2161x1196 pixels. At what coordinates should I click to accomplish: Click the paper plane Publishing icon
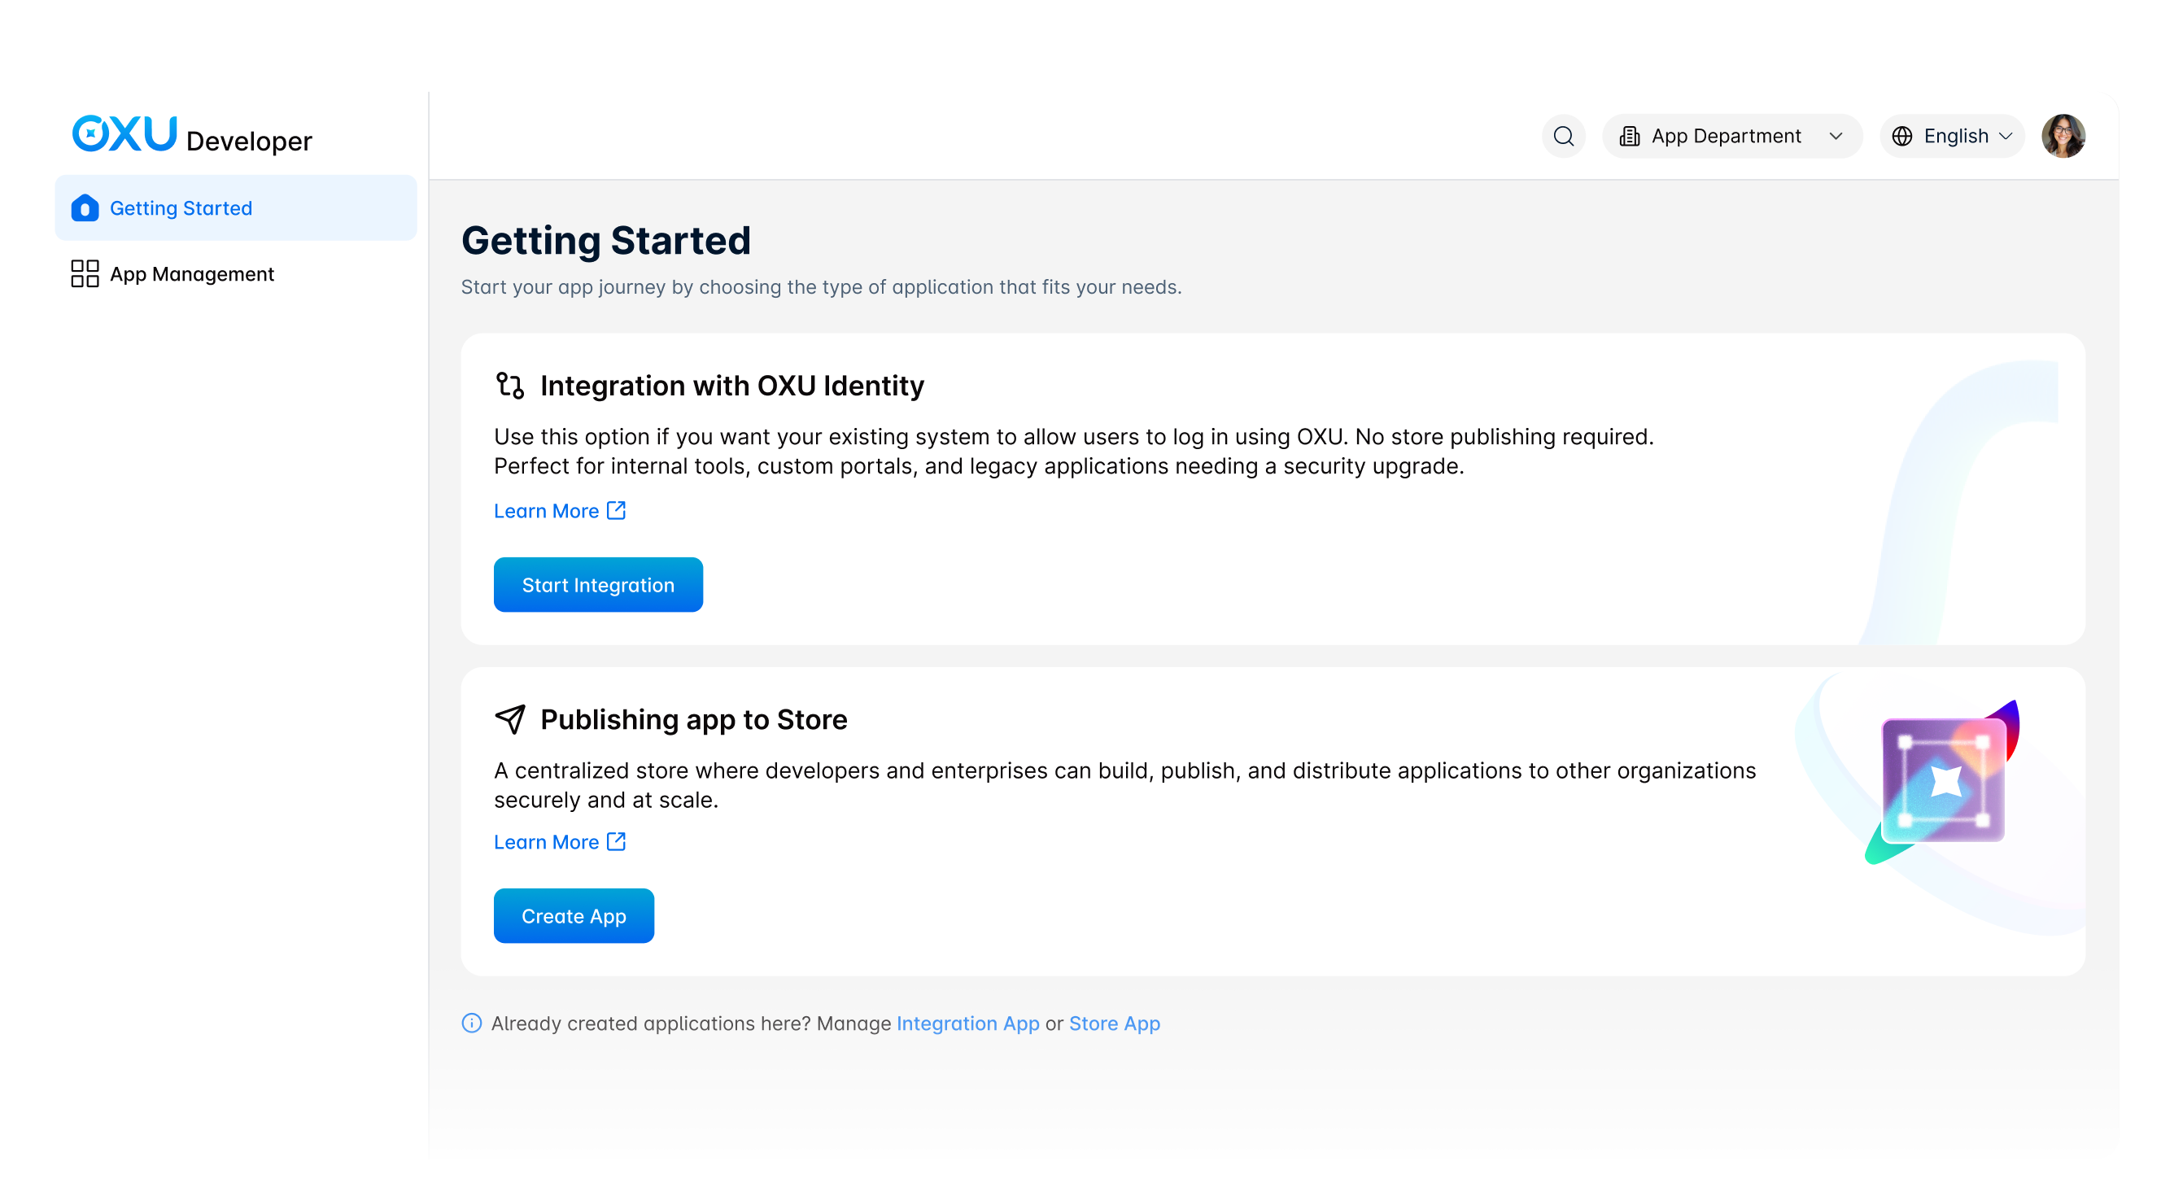pyautogui.click(x=510, y=718)
